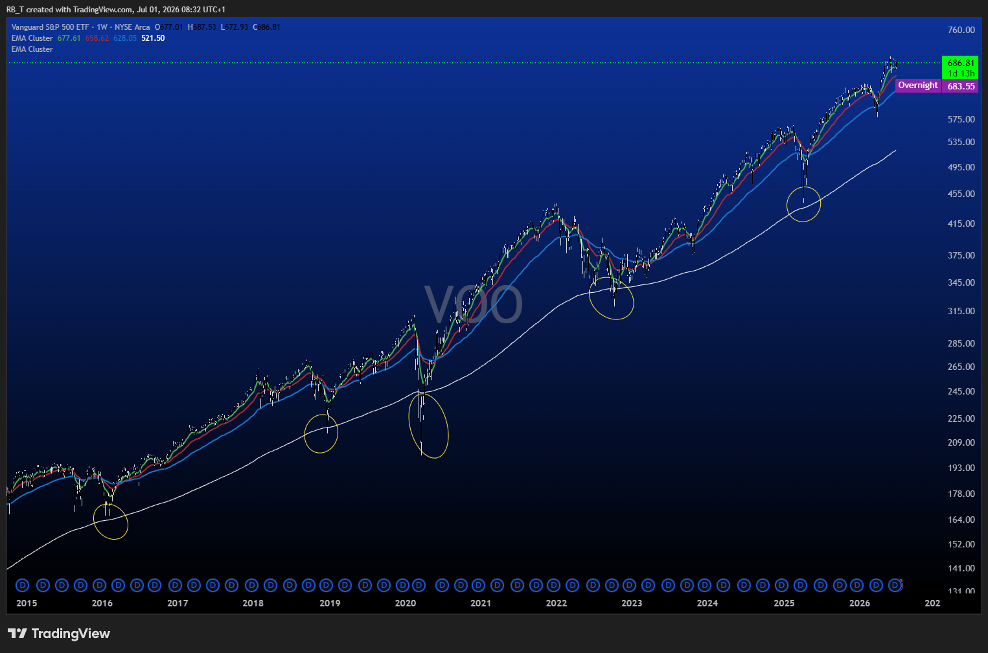Viewport: 988px width, 653px height.
Task: Click the 152.00 price axis label
Action: coord(961,544)
